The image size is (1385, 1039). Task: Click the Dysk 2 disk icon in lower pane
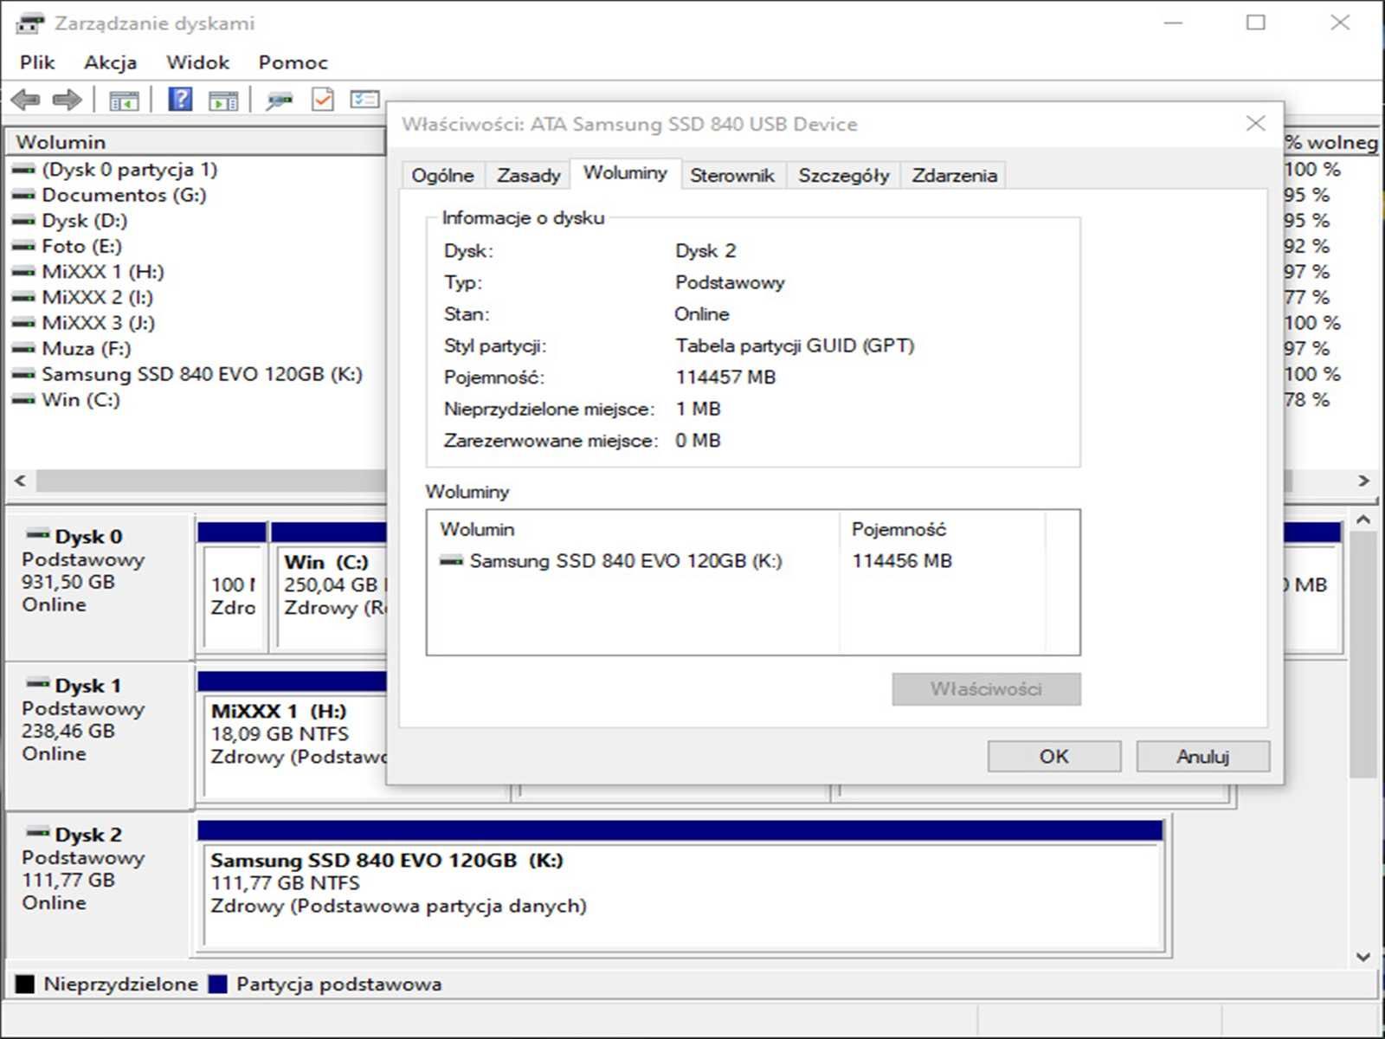pyautogui.click(x=38, y=832)
